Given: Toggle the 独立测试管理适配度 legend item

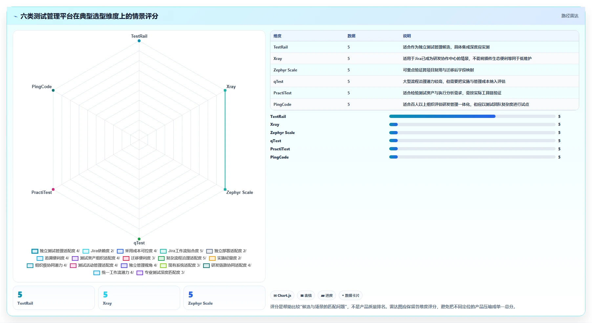Looking at the screenshot, I should click(x=56, y=251).
